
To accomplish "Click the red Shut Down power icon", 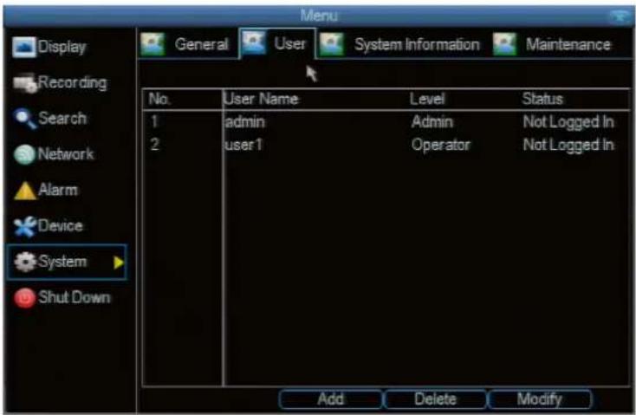I will click(x=25, y=298).
